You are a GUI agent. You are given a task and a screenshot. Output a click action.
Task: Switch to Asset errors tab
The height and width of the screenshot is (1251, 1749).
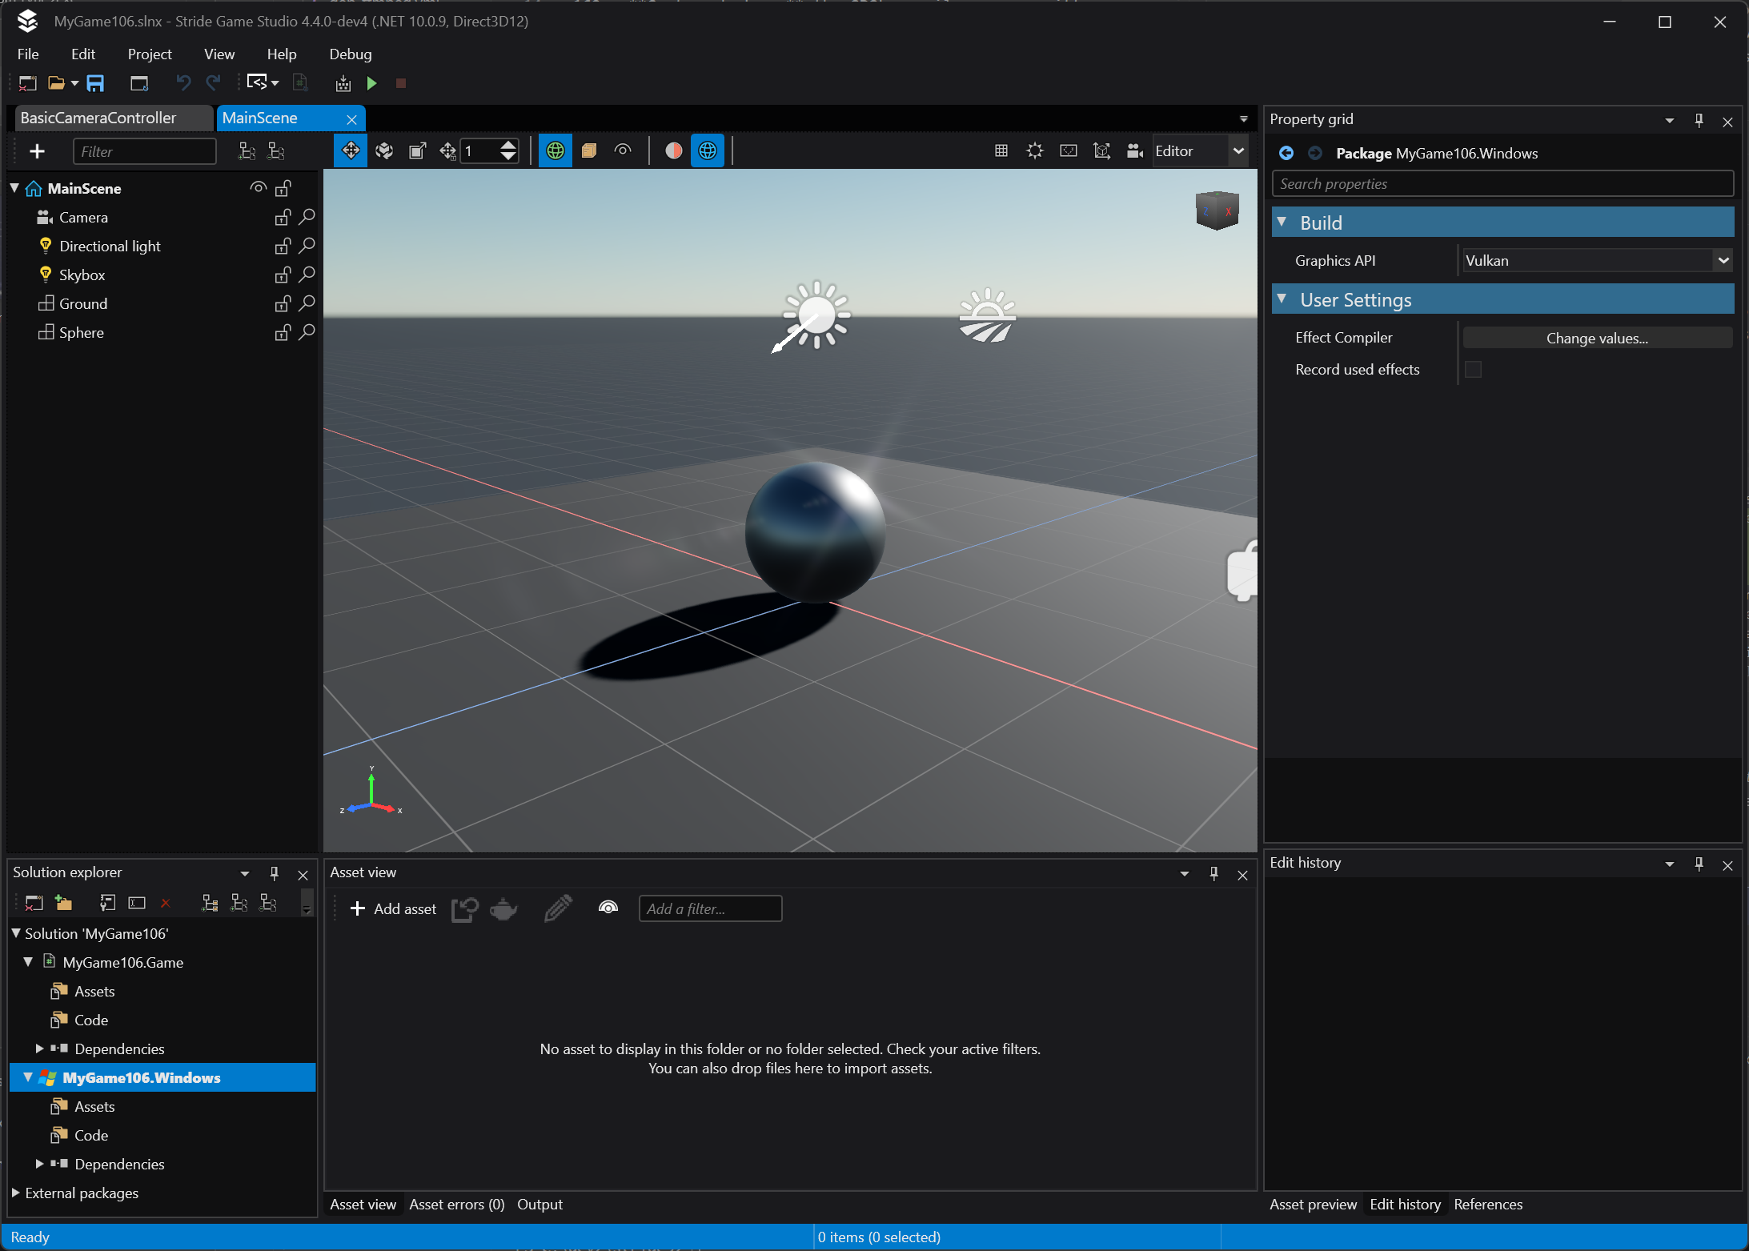[x=457, y=1205]
